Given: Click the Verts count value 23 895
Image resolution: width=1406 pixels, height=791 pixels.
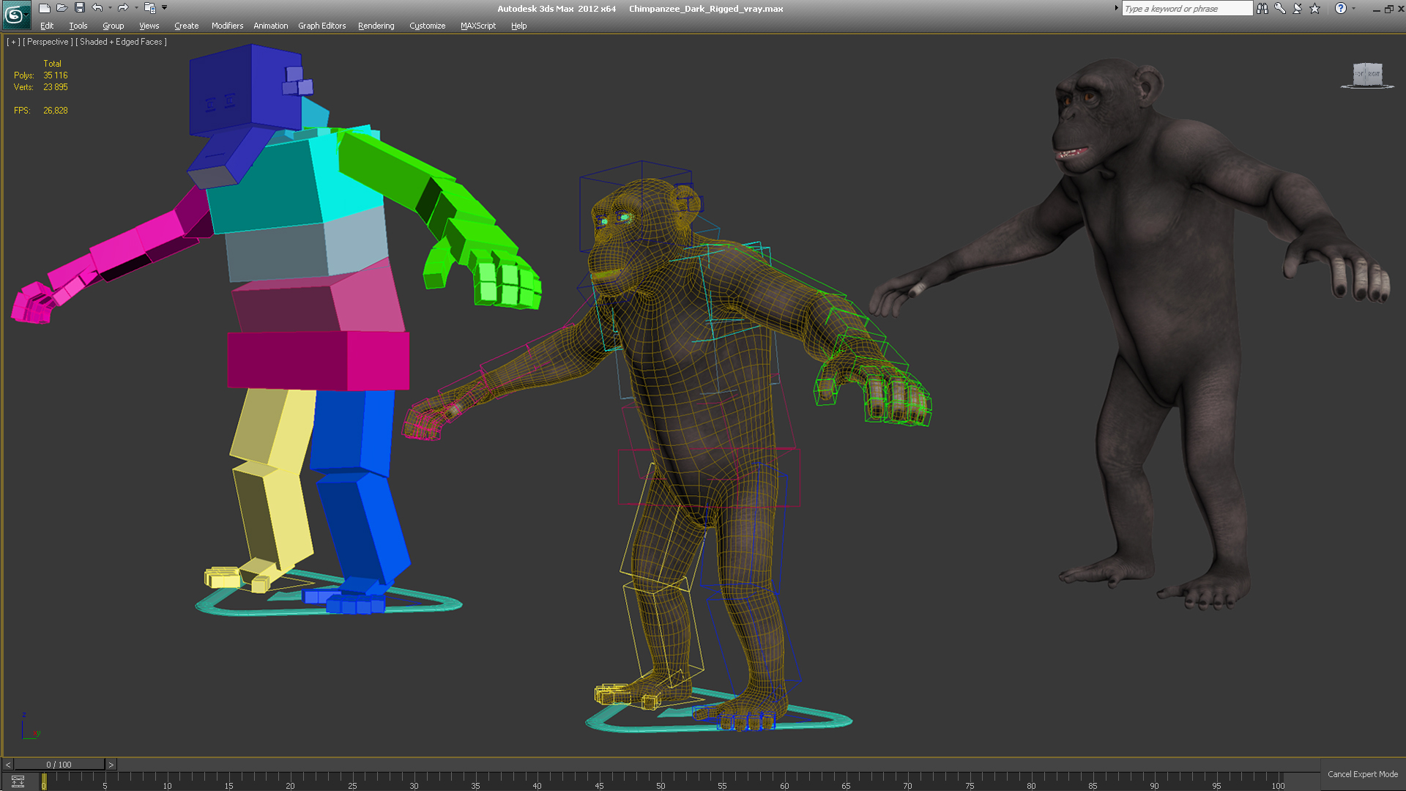Looking at the screenshot, I should pos(56,87).
